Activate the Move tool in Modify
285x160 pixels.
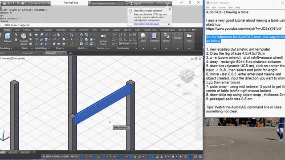pos(81,35)
